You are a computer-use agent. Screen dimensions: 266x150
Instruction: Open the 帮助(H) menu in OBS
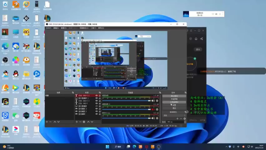[101, 28]
